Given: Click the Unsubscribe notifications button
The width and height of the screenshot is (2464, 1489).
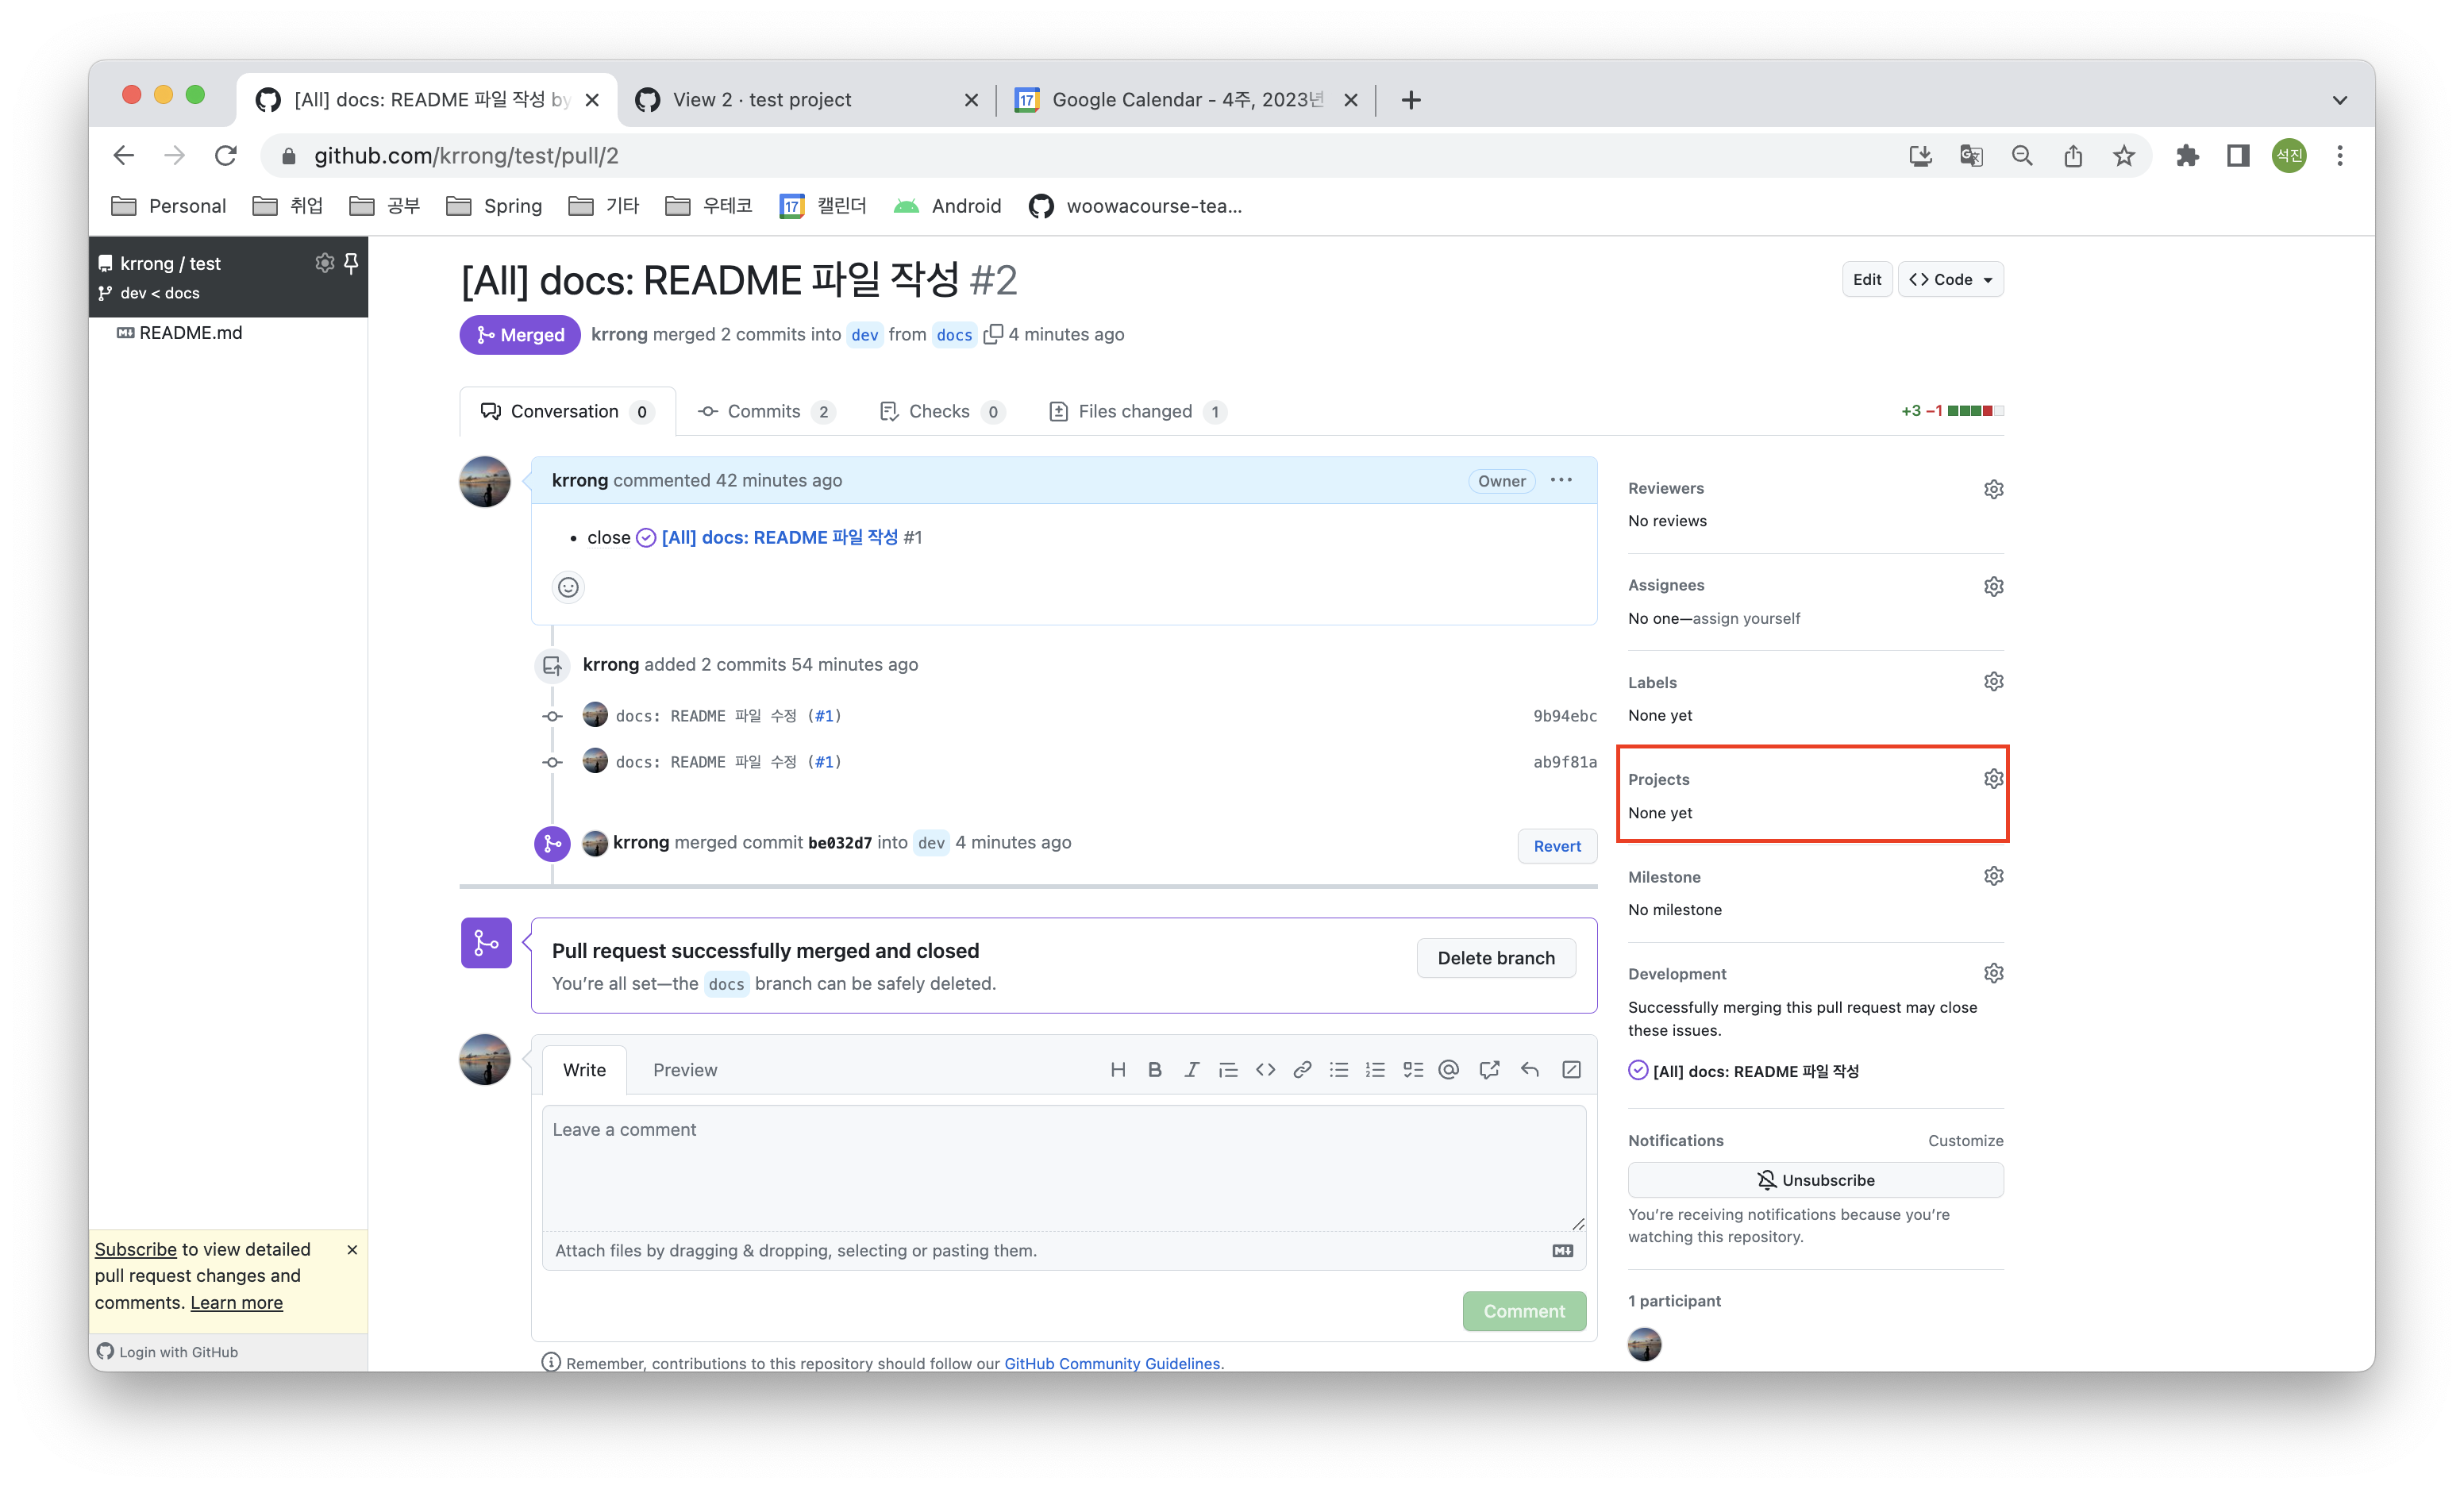Looking at the screenshot, I should (1815, 1180).
